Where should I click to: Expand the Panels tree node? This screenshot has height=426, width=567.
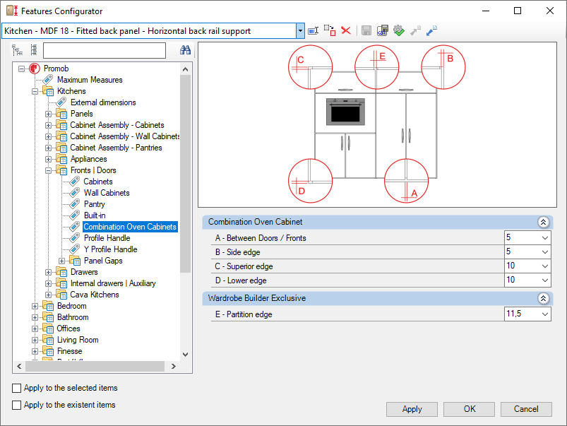click(48, 114)
